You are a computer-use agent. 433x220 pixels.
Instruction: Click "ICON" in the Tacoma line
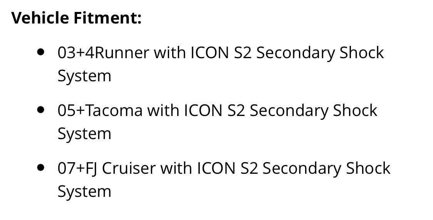click(203, 110)
